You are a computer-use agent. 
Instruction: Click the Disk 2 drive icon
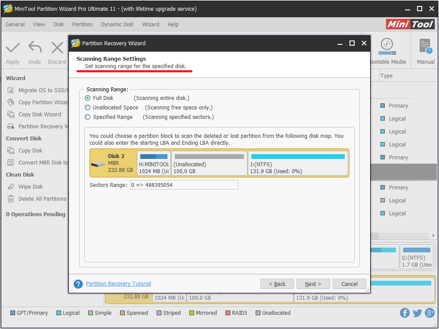coord(98,164)
